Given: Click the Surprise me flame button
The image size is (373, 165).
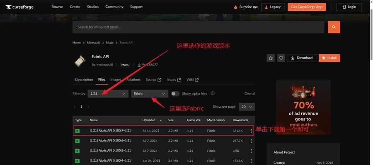Looking at the screenshot, I should coord(246,7).
